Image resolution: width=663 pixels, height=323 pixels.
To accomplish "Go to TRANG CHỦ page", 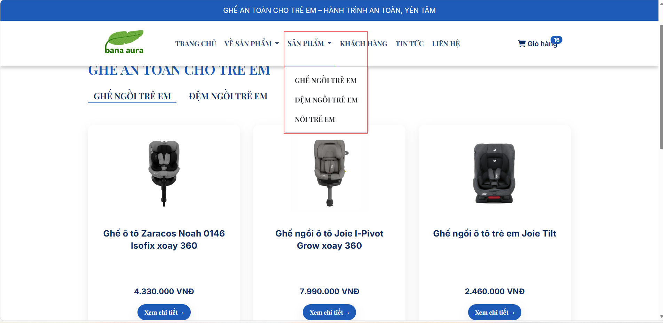I will click(196, 44).
